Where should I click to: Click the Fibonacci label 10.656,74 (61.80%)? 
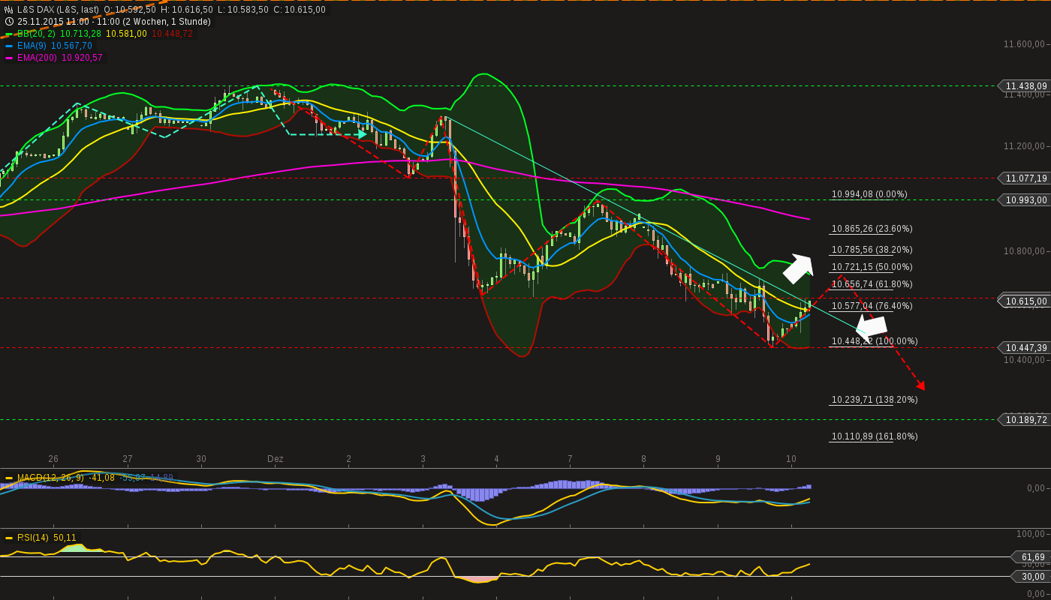point(872,284)
